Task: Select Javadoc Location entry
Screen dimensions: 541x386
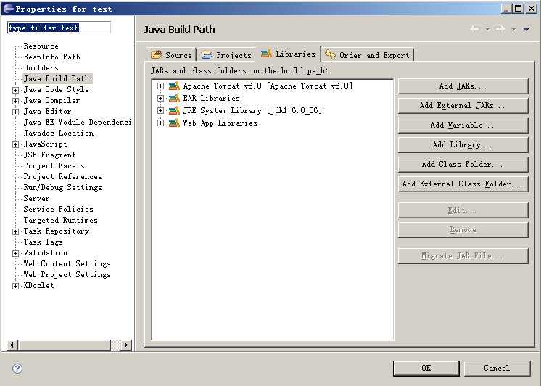Action: [58, 134]
